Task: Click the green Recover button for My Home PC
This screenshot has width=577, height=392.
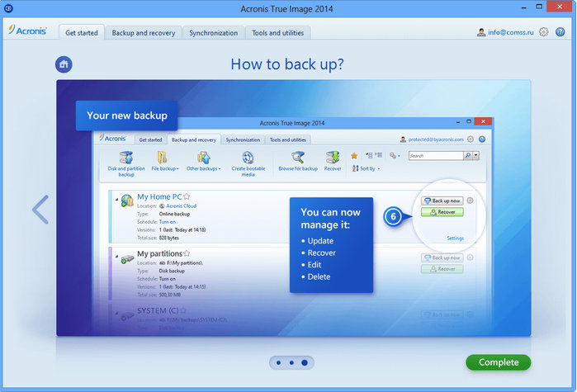Action: 442,212
